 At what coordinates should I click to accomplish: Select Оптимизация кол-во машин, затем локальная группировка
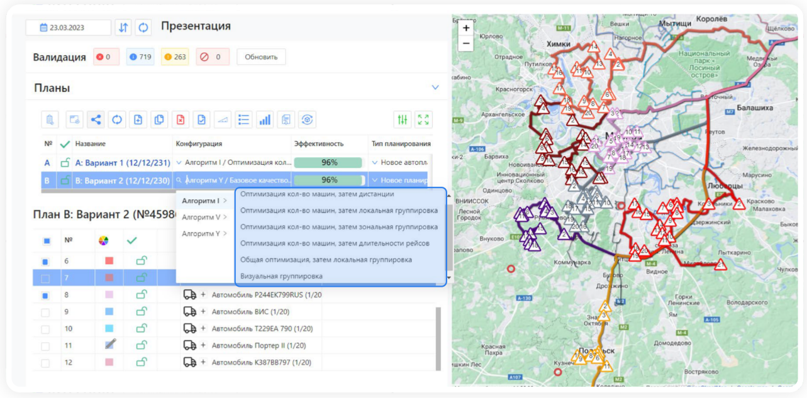pos(339,210)
